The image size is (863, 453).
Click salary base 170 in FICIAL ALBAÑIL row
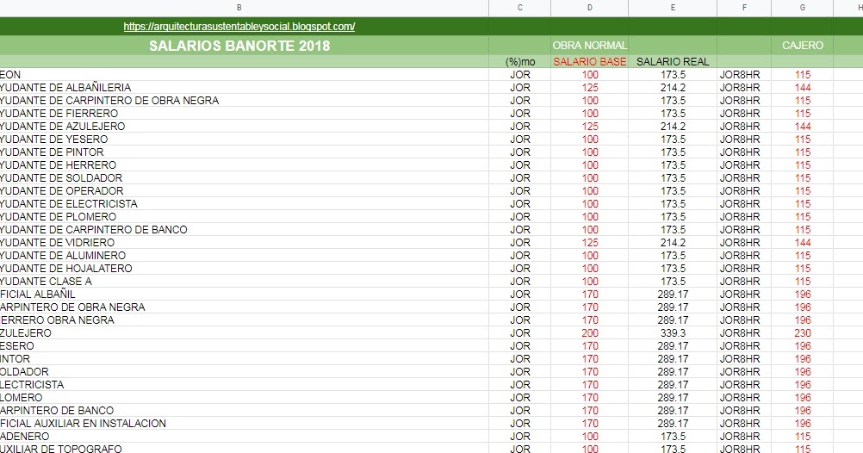pos(589,295)
